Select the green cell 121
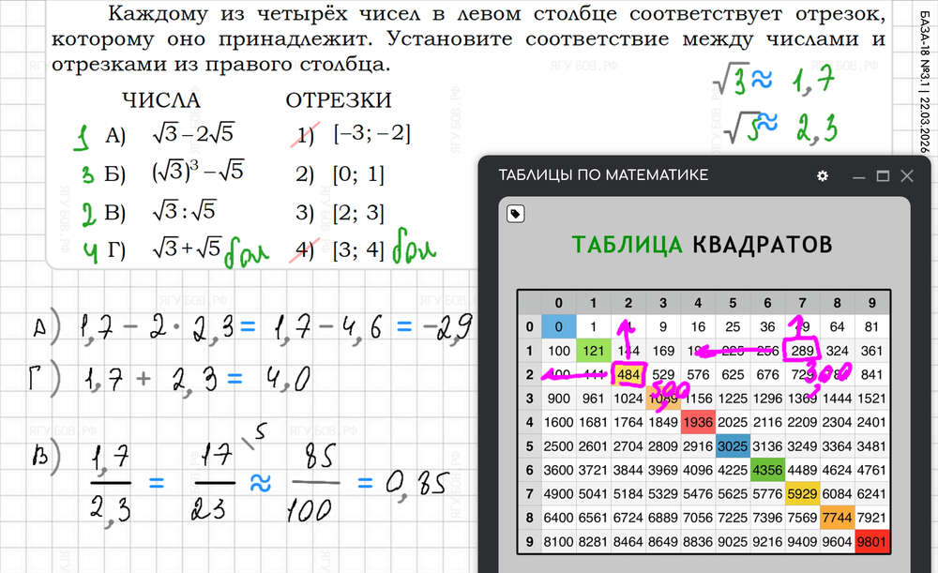The height and width of the screenshot is (573, 938). coord(592,351)
